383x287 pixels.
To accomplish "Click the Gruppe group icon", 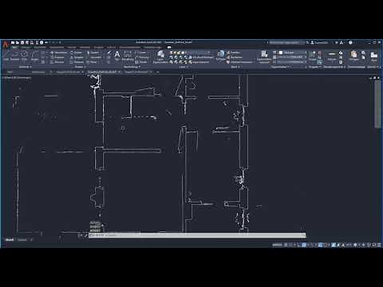I will point(313,56).
